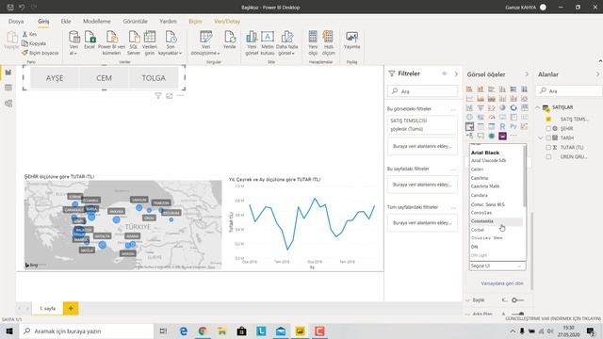
Task: Switch to Model view in left sidebar
Action: (8, 104)
